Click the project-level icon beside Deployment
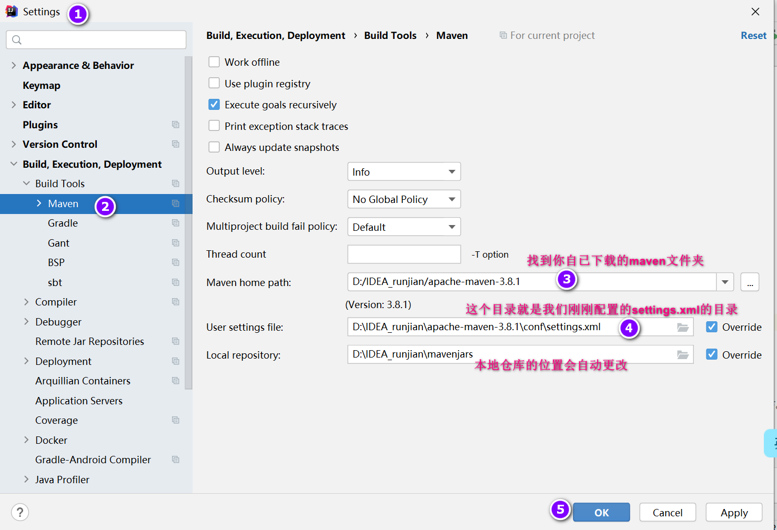The image size is (777, 530). point(176,361)
